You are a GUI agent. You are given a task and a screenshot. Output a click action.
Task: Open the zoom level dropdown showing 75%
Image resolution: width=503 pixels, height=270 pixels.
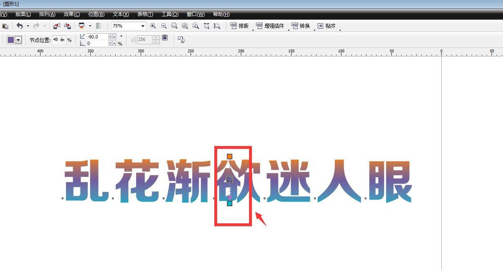click(x=142, y=25)
